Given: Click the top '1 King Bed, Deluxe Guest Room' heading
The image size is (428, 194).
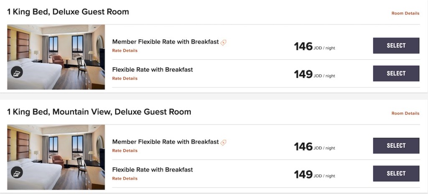Looking at the screenshot, I should tap(68, 12).
